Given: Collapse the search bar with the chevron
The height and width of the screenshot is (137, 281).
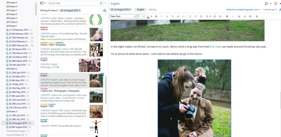Looking at the screenshot, I should [x=106, y=3].
